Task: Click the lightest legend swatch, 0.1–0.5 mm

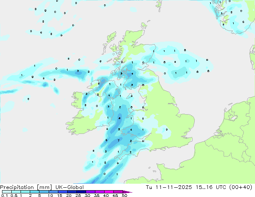Action: pyautogui.click(x=7, y=192)
